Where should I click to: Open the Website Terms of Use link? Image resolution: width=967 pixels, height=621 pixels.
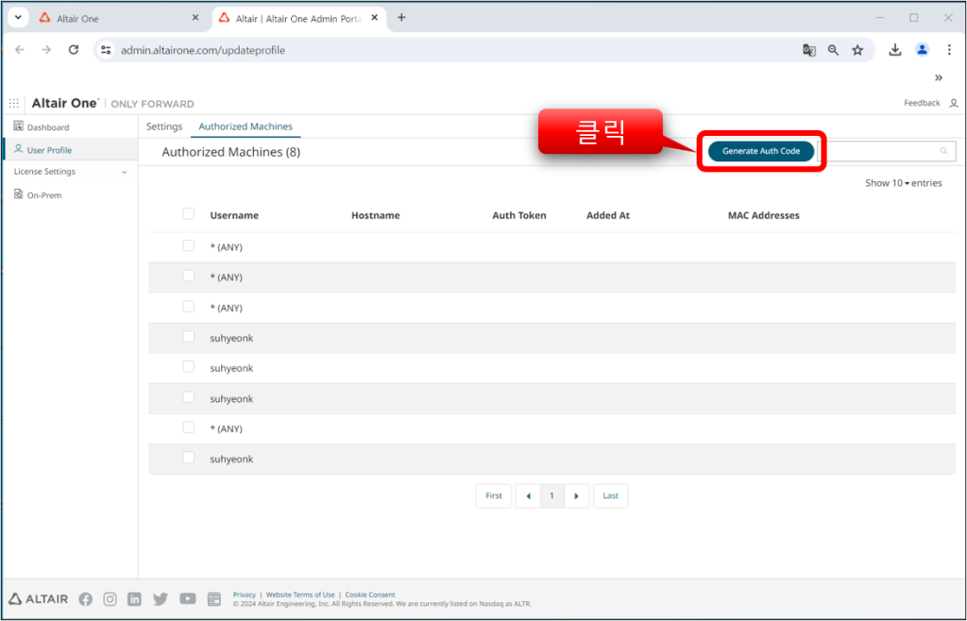(x=300, y=595)
